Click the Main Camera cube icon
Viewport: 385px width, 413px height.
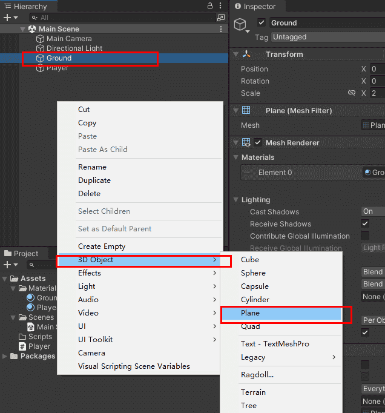(x=41, y=39)
